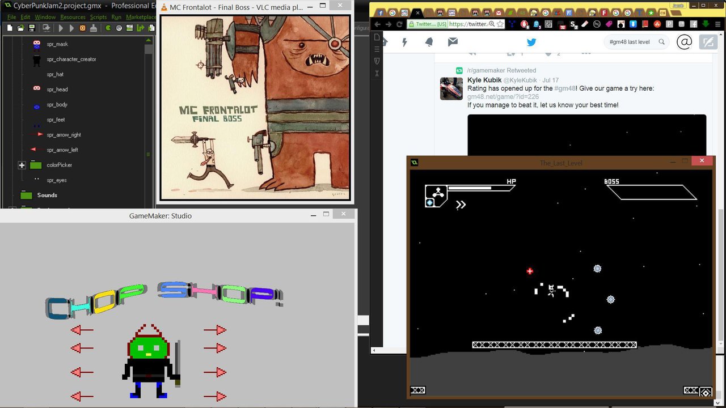Click the bookmark star in address bar
Image resolution: width=726 pixels, height=408 pixels.
pos(500,24)
